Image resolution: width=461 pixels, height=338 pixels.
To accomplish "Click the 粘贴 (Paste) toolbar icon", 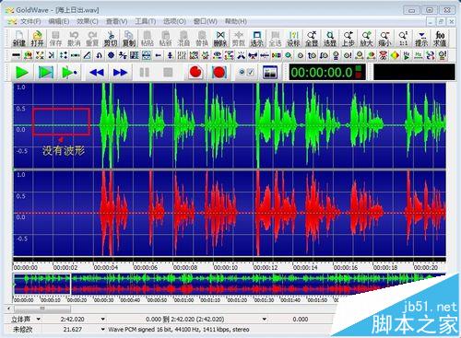I will pos(148,39).
